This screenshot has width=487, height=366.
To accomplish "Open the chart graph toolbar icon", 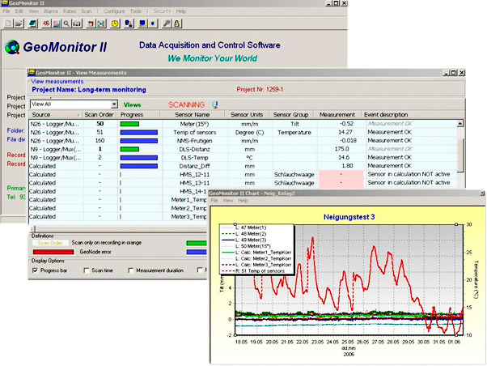I will click(x=57, y=23).
